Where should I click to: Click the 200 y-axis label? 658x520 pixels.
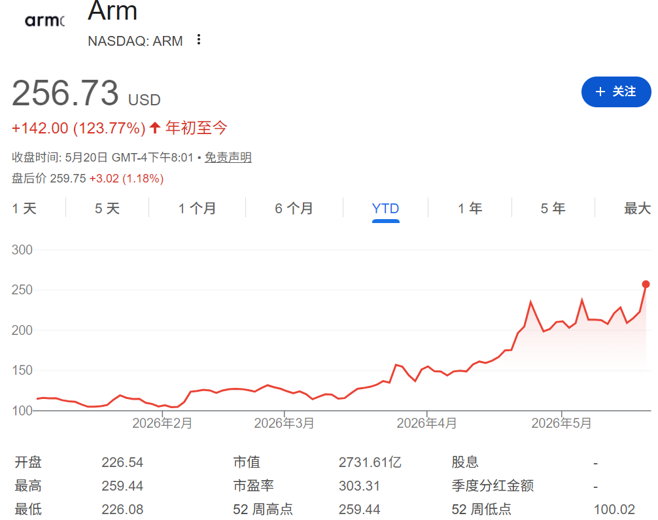pos(22,330)
